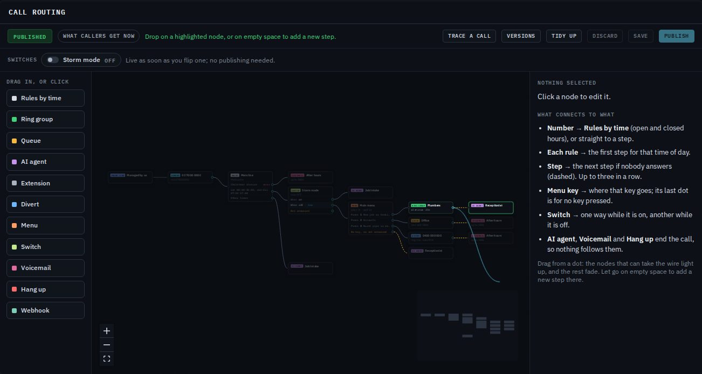Fit the whole flow to the screen
Viewport: 702px width, 374px height.
pos(107,359)
